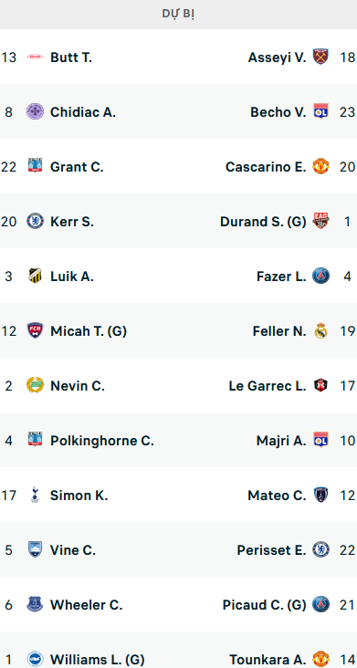Viewport: 357px width, 668px height.
Task: Click the Everton badge beside Wheeler C.
Action: [35, 604]
